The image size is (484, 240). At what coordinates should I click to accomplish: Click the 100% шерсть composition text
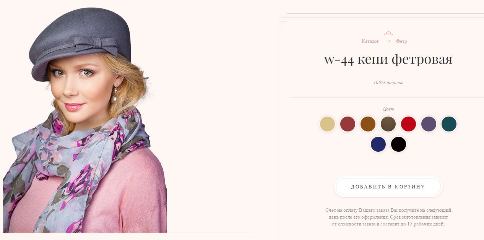pos(388,83)
